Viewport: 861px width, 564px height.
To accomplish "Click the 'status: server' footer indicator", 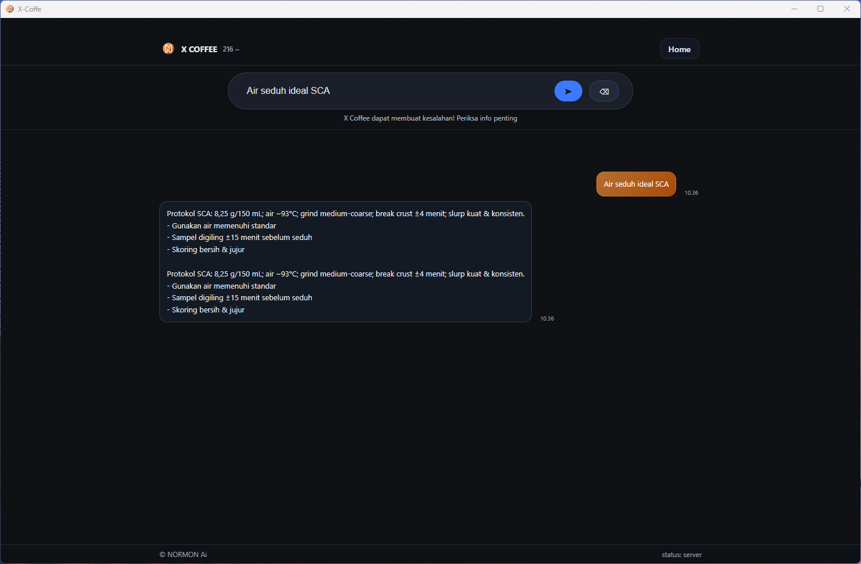I will [681, 555].
